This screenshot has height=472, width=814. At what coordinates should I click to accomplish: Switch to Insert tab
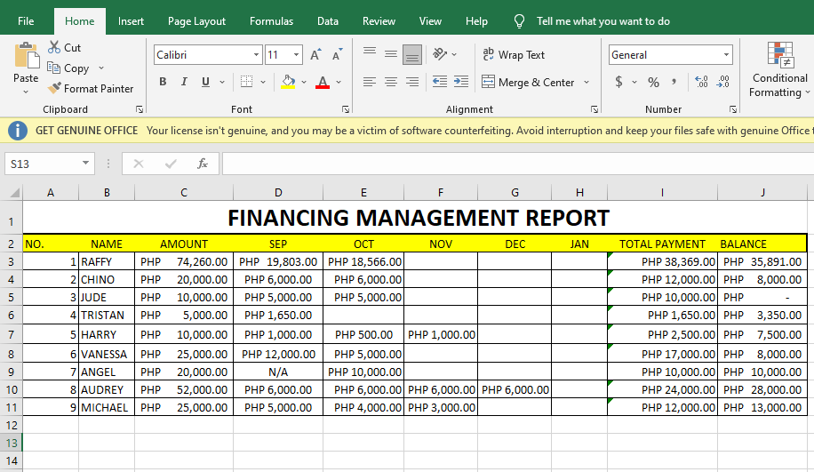coord(131,21)
